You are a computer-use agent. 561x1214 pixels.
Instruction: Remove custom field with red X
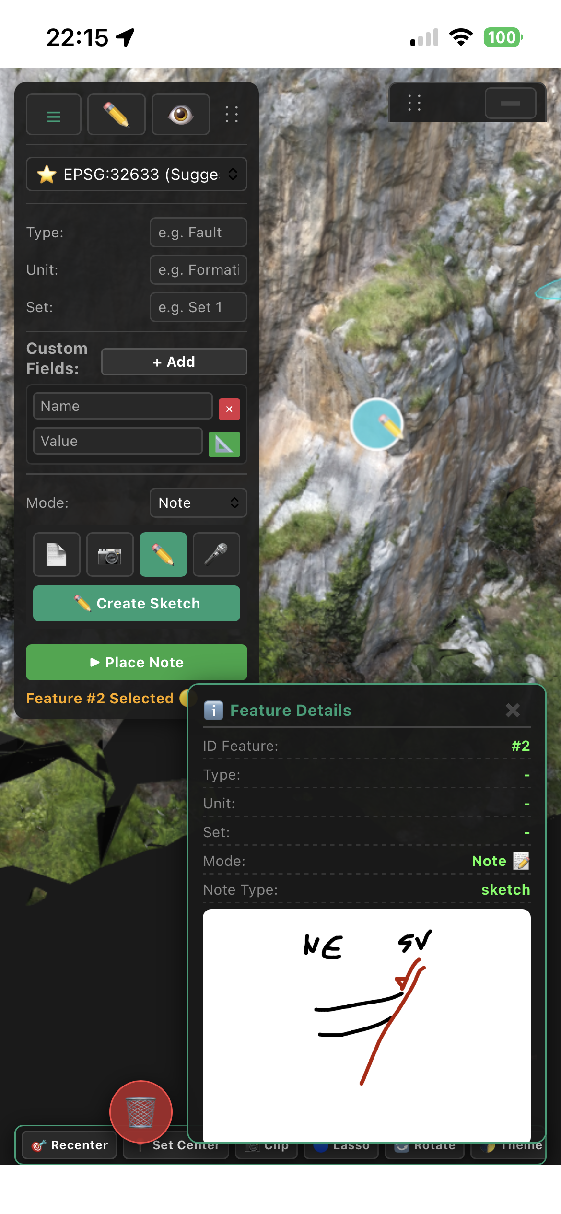[x=229, y=409]
